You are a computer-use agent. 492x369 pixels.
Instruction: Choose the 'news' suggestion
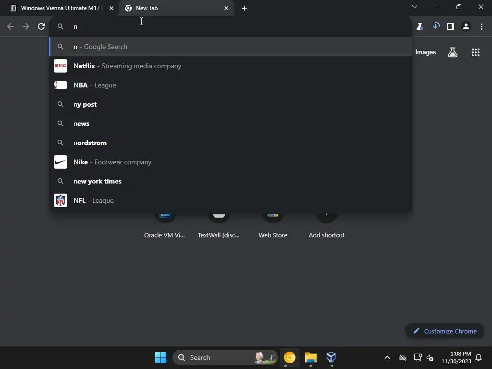[231, 123]
